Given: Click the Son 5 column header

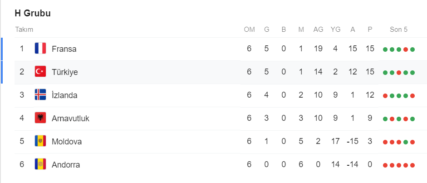Looking at the screenshot, I should pos(398,30).
